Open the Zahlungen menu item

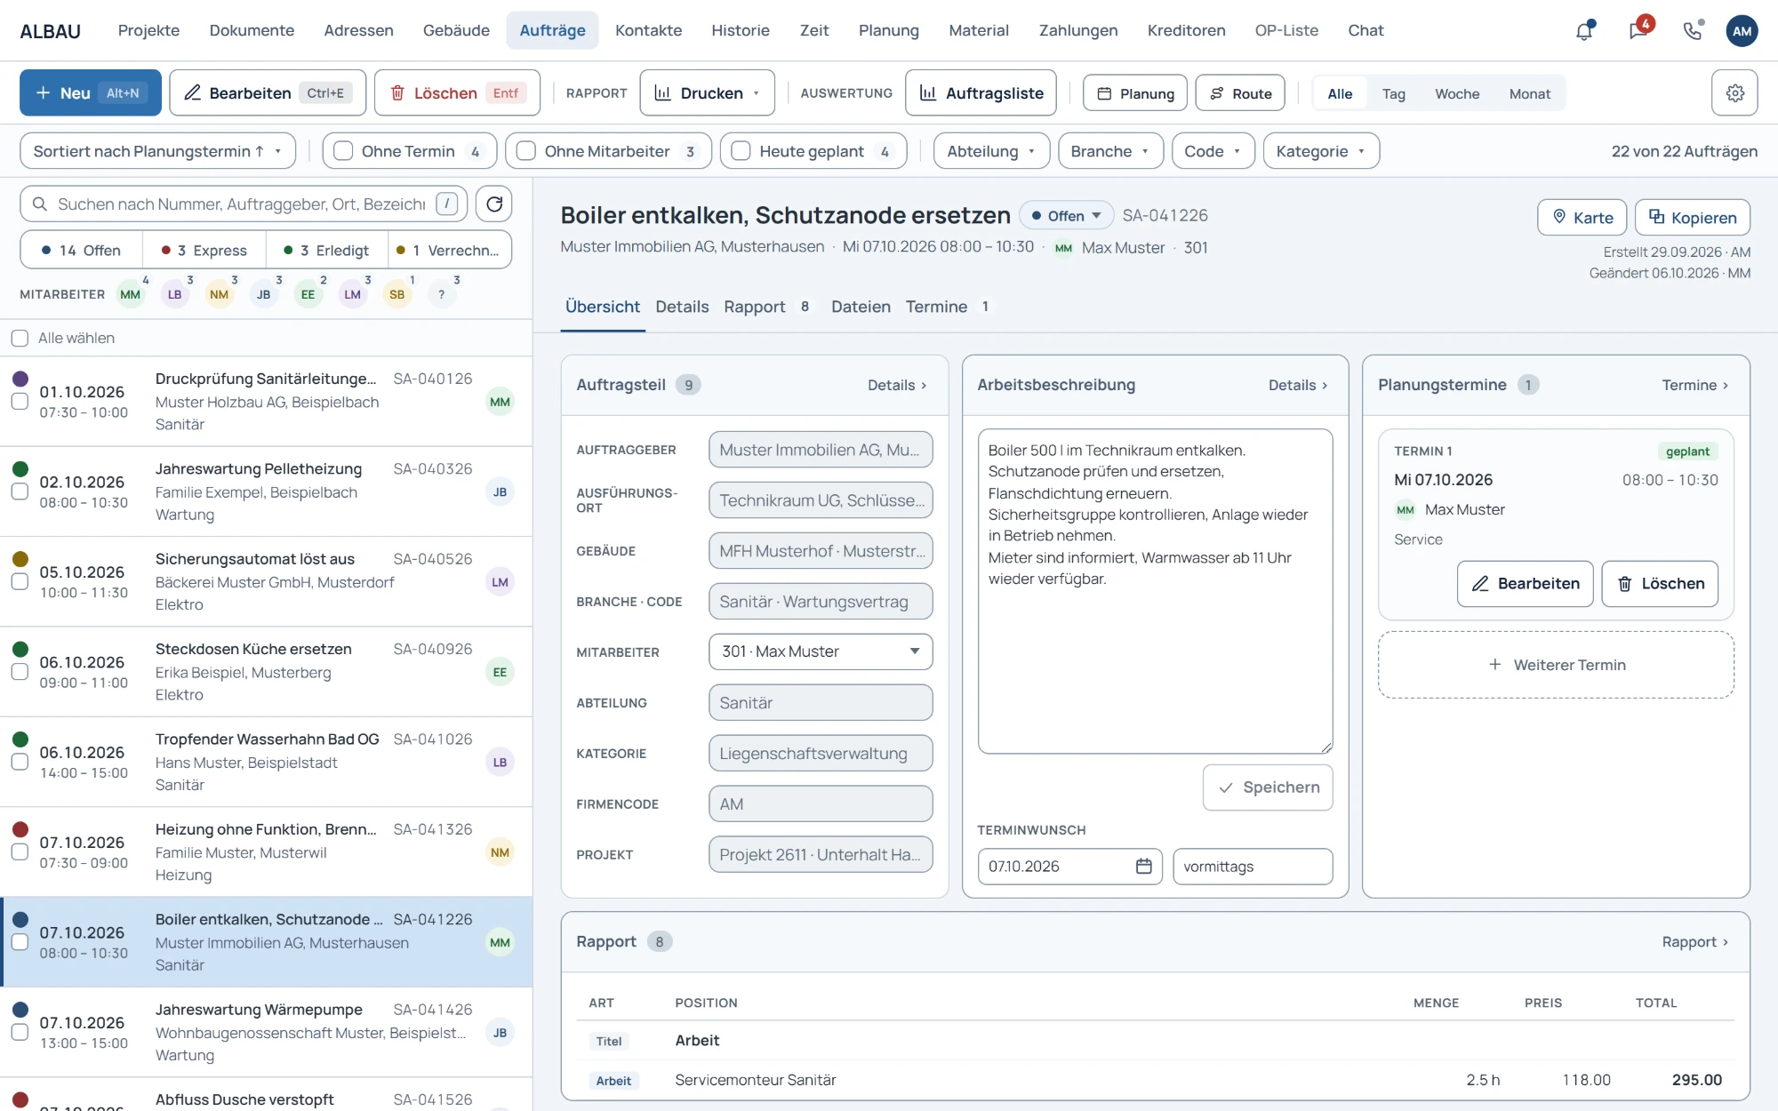pyautogui.click(x=1078, y=31)
